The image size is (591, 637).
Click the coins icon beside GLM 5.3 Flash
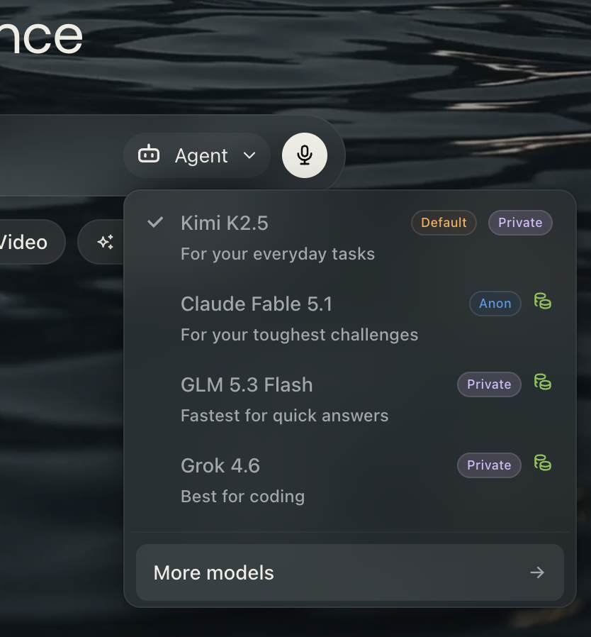tap(543, 382)
